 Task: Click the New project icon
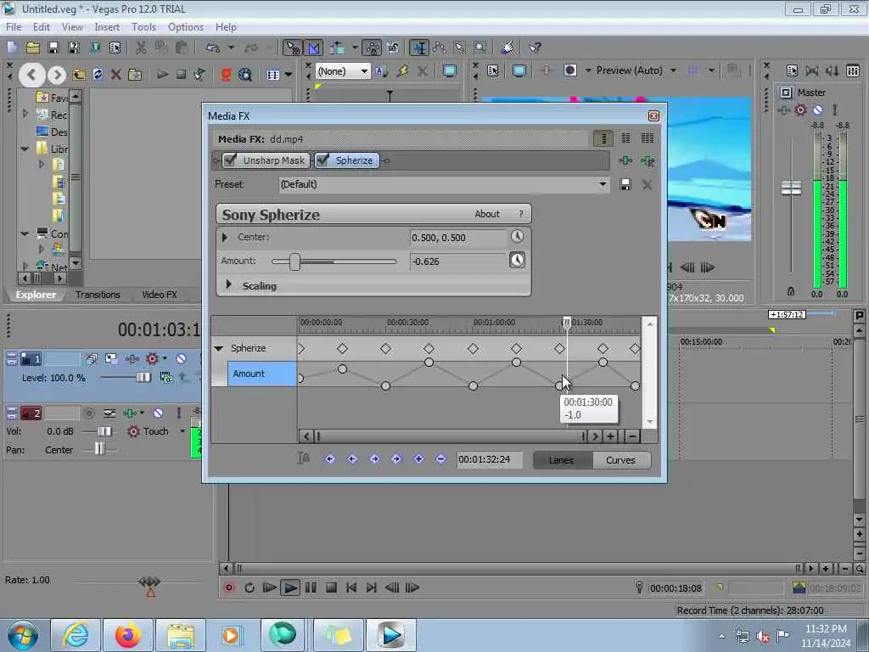coord(12,48)
